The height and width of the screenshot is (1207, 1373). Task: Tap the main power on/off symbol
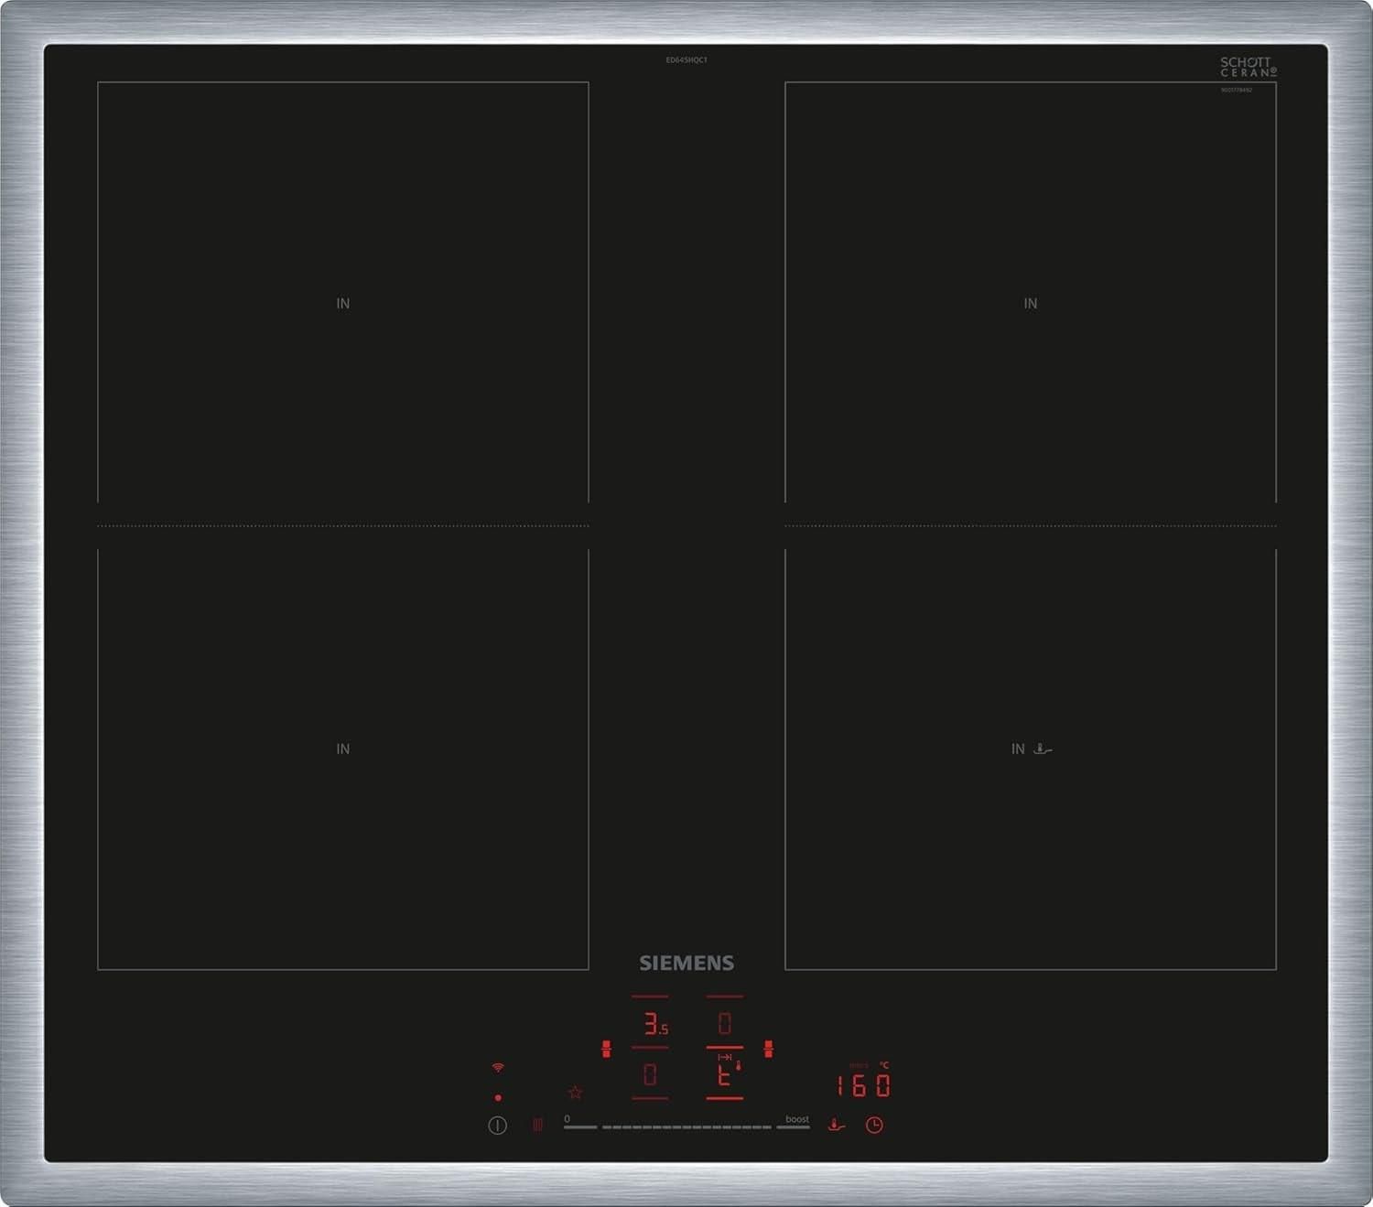tap(497, 1126)
